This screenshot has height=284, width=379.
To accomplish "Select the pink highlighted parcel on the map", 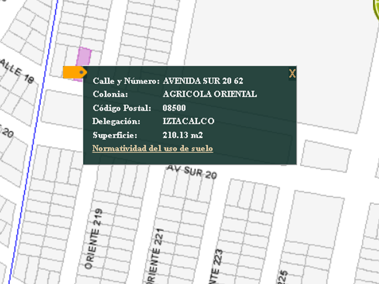I will tap(84, 57).
